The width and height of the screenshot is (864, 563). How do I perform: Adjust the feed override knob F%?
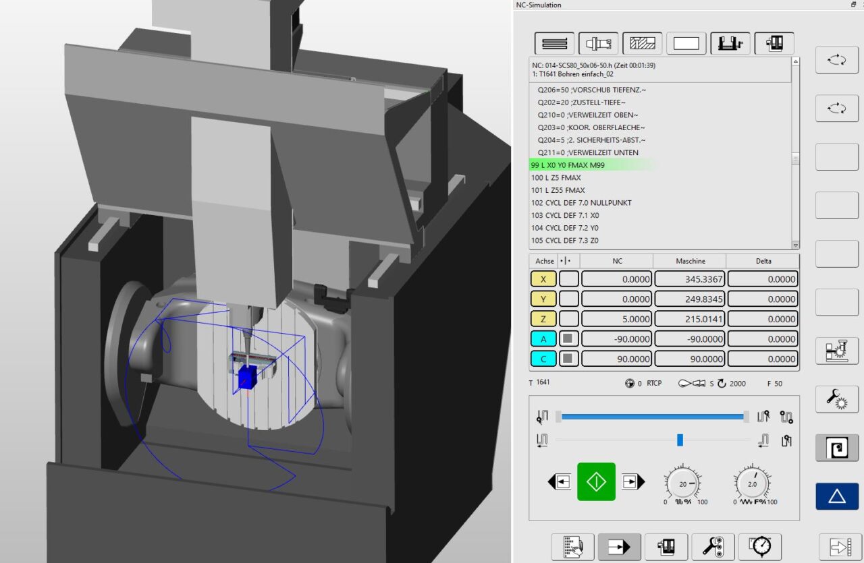(751, 483)
